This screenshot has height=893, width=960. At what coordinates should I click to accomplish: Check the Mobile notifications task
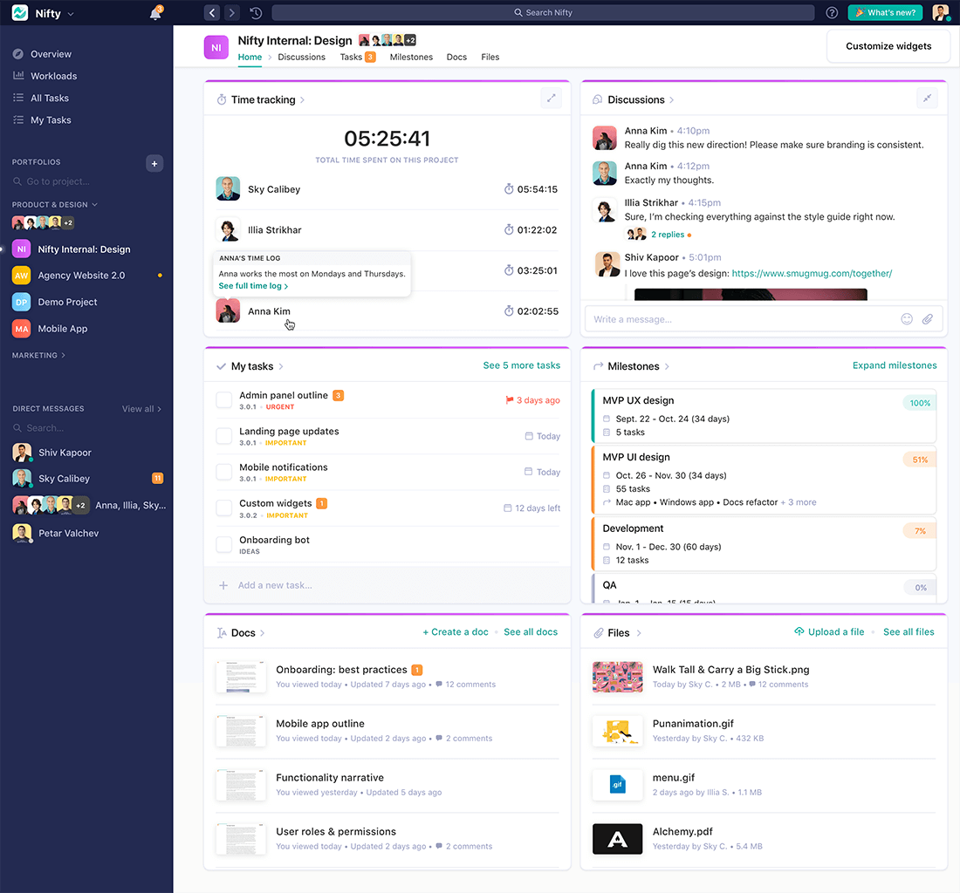(x=224, y=472)
